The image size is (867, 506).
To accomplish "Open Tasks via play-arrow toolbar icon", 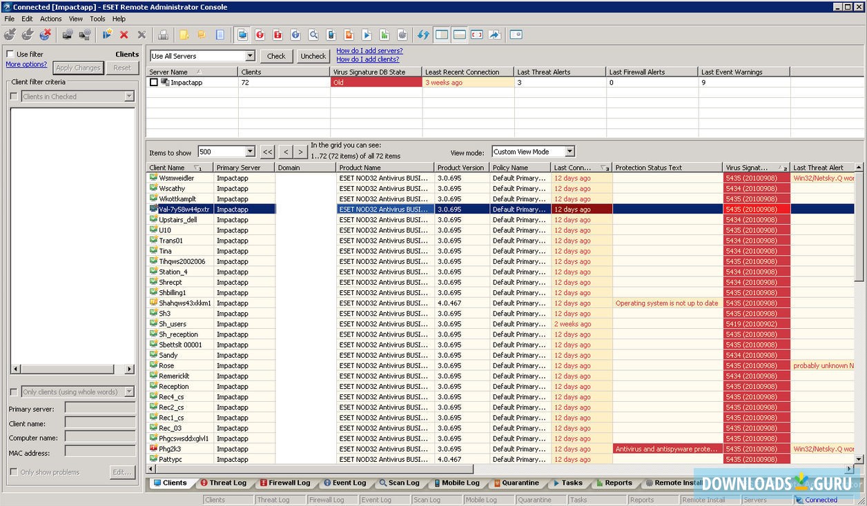I will click(367, 34).
